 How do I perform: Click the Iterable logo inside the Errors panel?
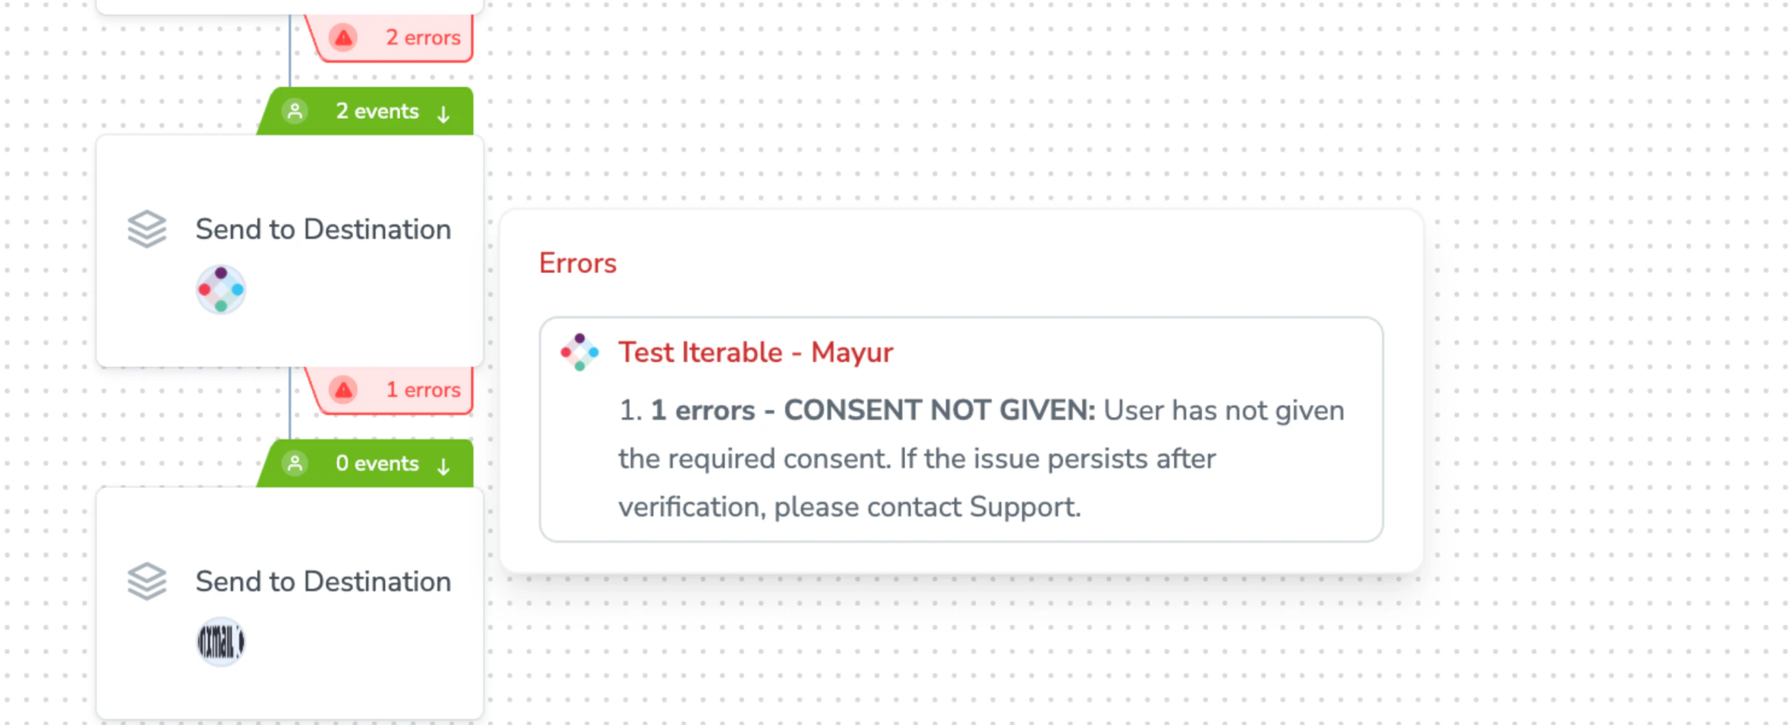tap(579, 352)
